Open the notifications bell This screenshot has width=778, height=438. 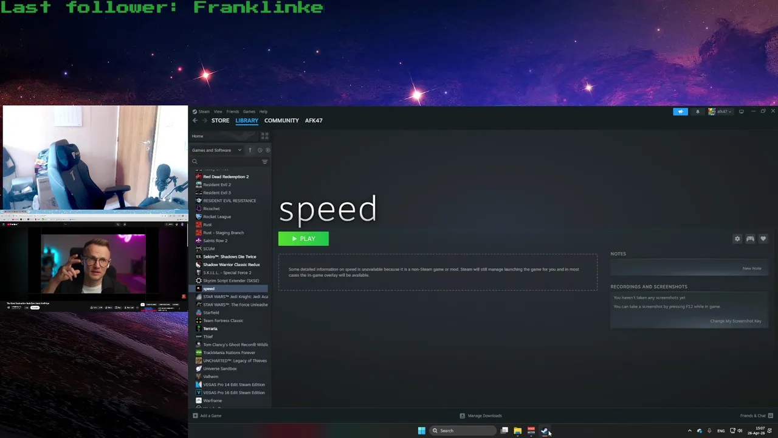pos(697,111)
